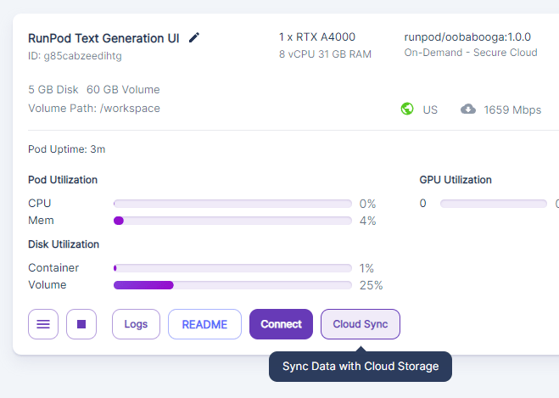The width and height of the screenshot is (559, 398).
Task: Click the Volume Path /workspace text
Action: 94,109
